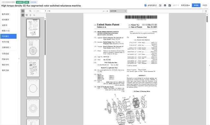Click the 3D cube icon in header
The image size is (210, 125).
165,5
